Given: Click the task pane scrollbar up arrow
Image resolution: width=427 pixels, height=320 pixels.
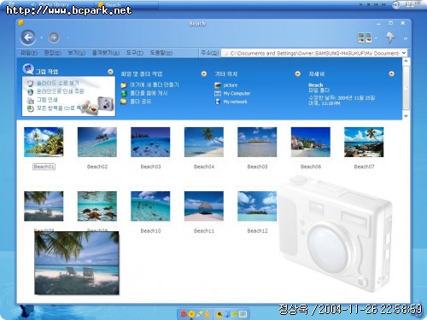Looking at the screenshot, I should pyautogui.click(x=406, y=61).
